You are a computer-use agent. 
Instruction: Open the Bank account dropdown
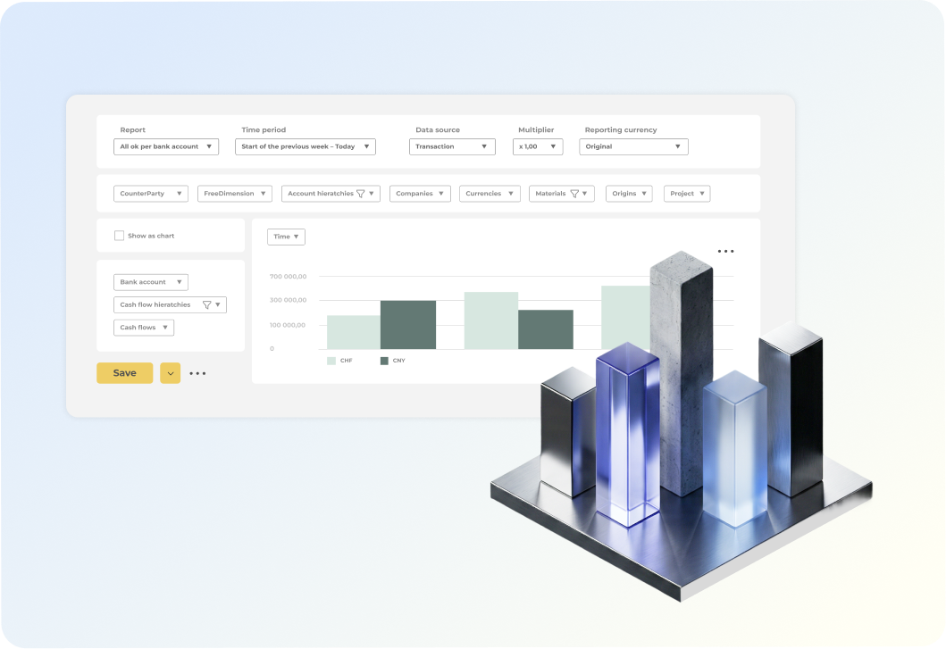pyautogui.click(x=151, y=282)
